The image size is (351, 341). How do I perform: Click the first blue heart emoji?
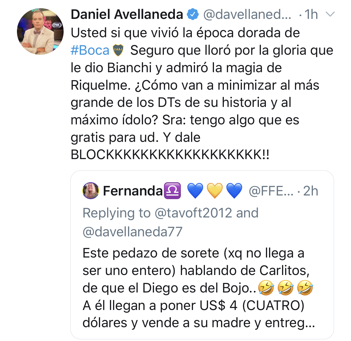point(195,191)
